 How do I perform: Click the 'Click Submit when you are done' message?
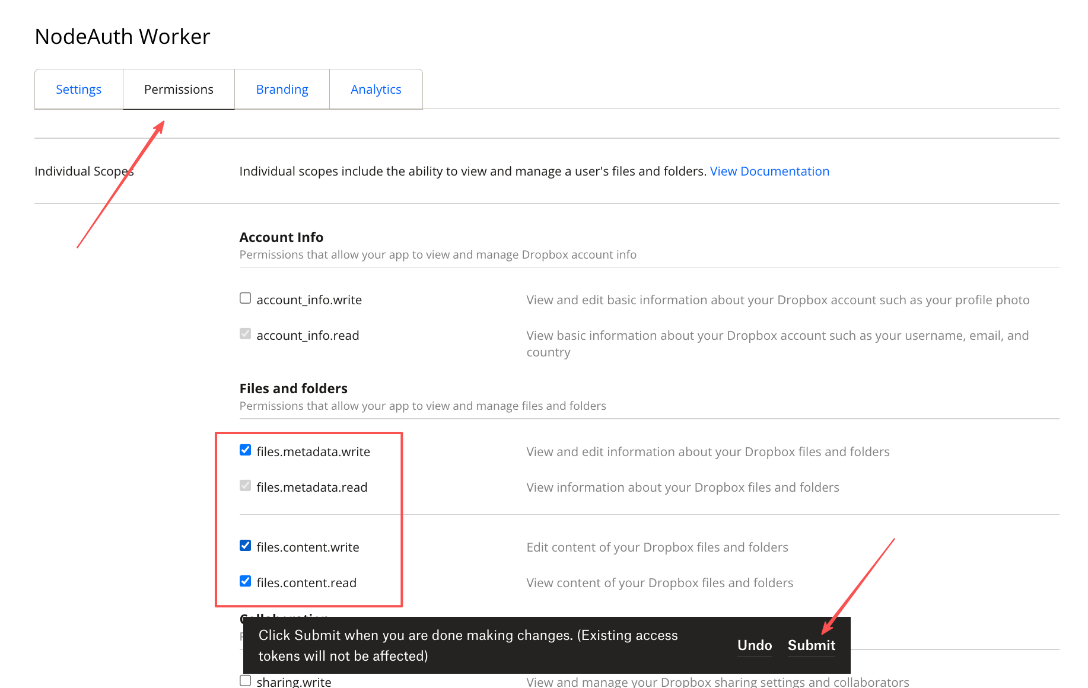pos(467,645)
